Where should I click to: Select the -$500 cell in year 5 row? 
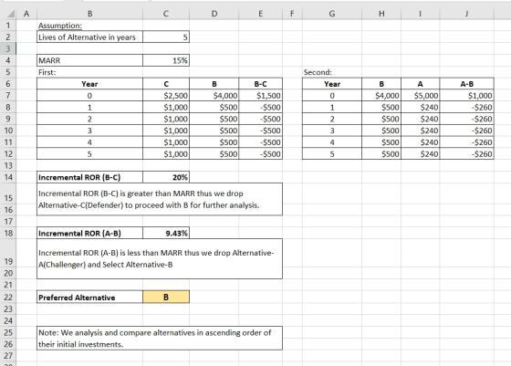[x=260, y=154]
